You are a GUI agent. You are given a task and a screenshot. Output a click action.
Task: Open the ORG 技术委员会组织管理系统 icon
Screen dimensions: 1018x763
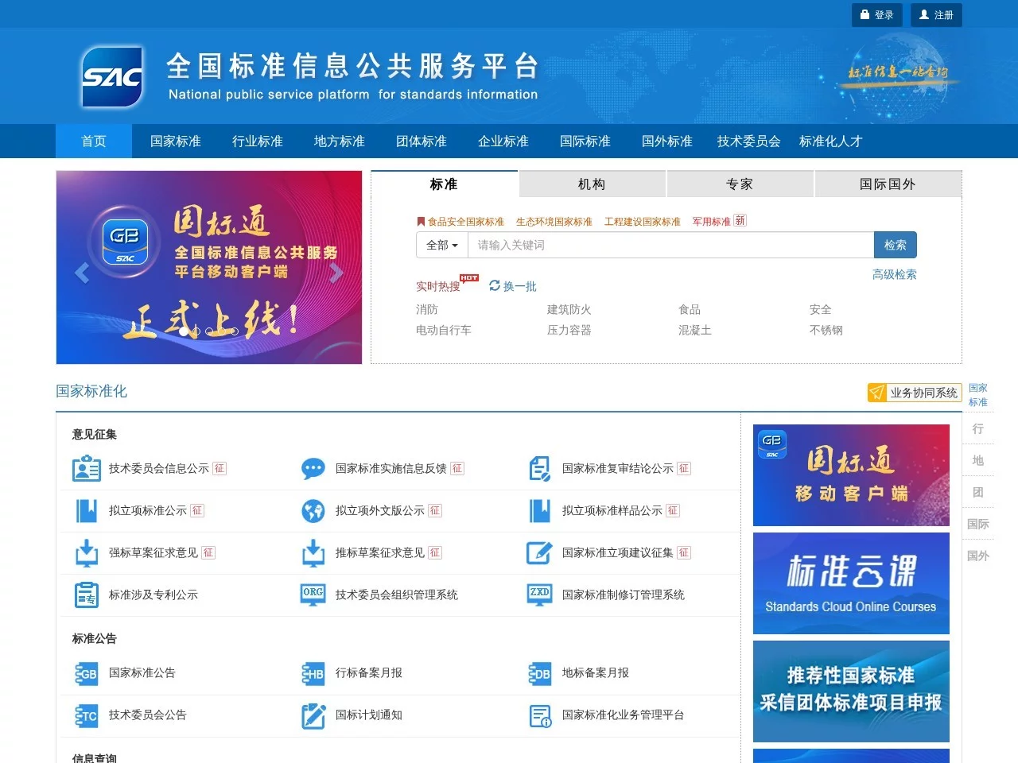pyautogui.click(x=313, y=595)
